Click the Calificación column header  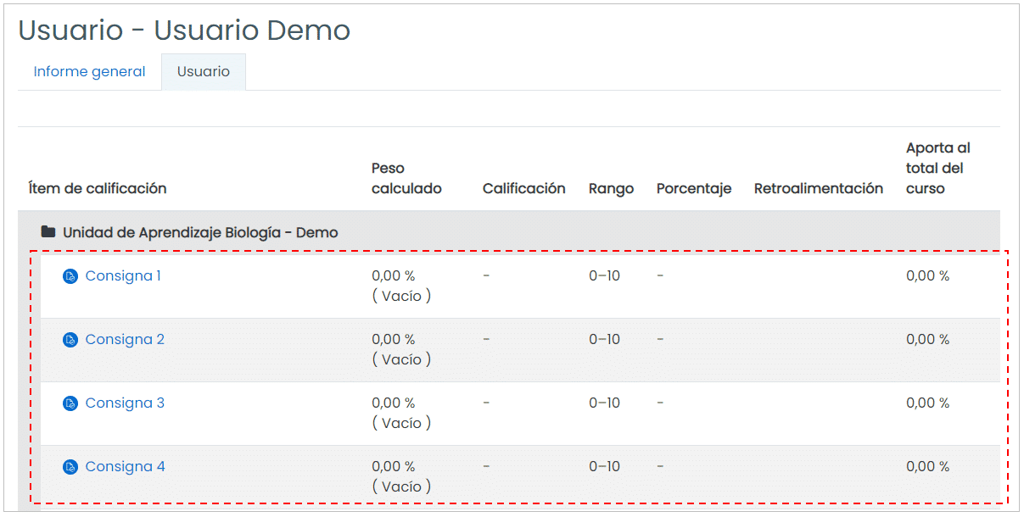524,189
